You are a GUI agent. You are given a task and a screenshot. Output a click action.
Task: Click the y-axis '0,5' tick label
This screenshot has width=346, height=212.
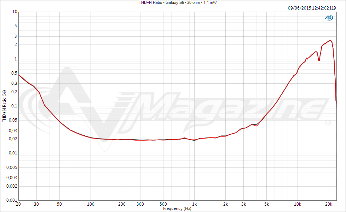[x=14, y=73]
